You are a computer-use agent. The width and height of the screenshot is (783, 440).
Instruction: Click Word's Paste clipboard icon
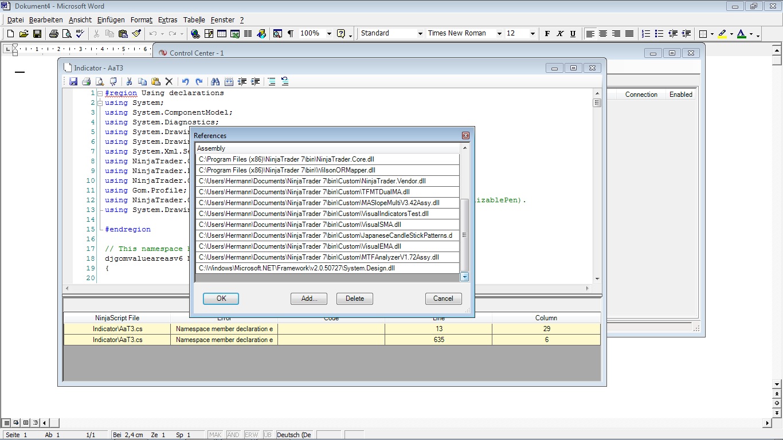123,34
